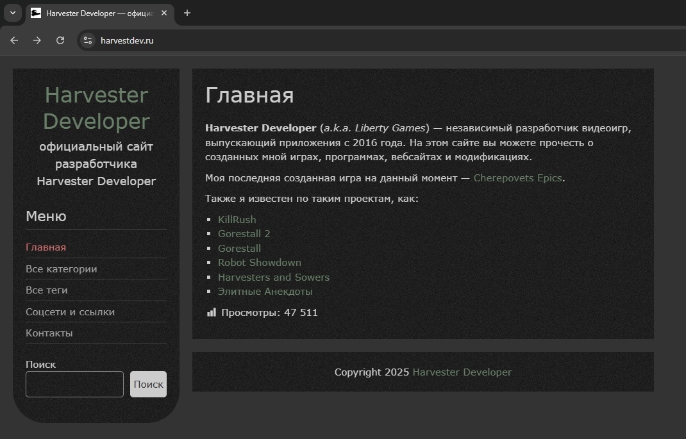686x439 pixels.
Task: Open the KillRush project link
Action: [237, 219]
